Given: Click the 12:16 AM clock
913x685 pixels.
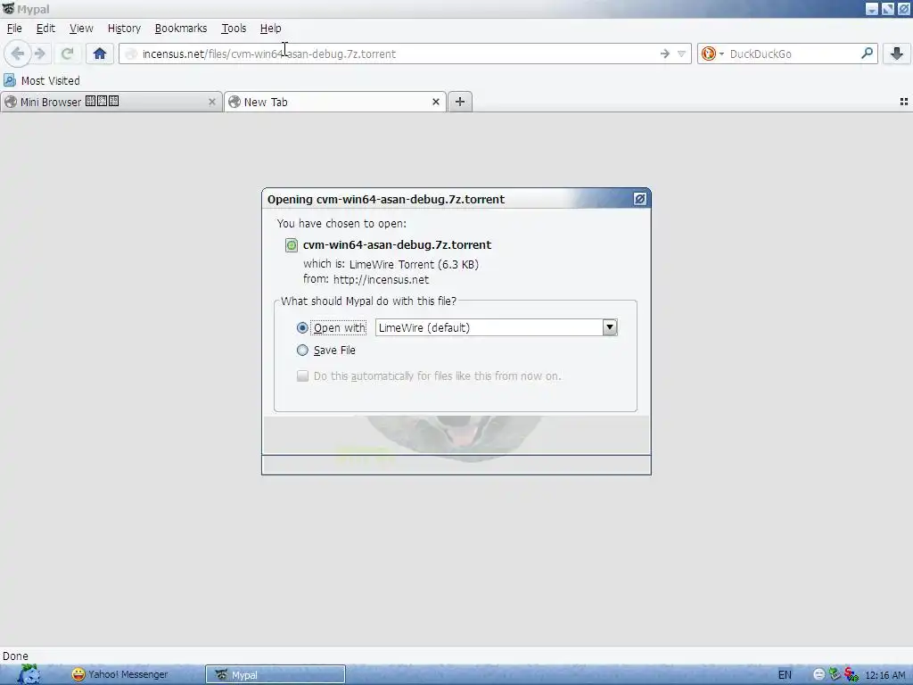Looking at the screenshot, I should (885, 675).
